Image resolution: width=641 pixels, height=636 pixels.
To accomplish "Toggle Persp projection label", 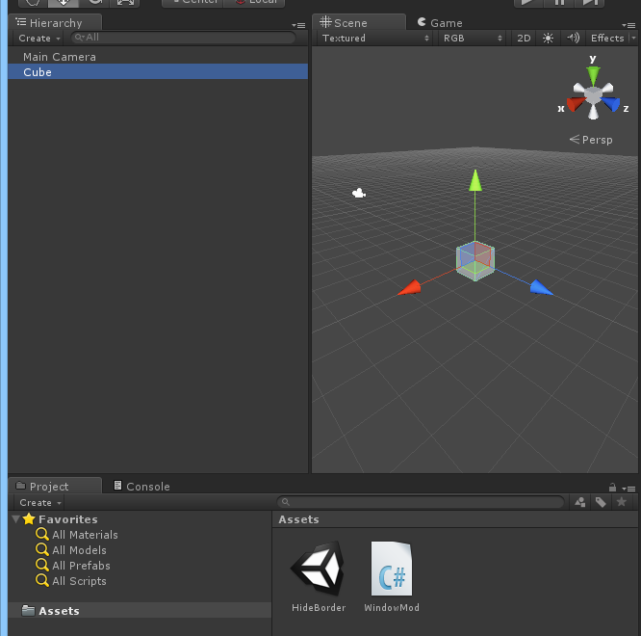I will pos(591,140).
